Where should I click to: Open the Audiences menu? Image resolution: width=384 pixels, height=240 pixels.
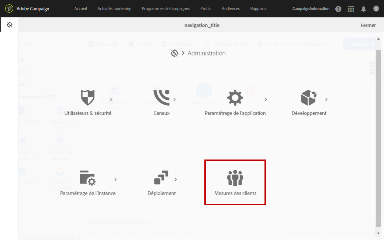tap(231, 8)
